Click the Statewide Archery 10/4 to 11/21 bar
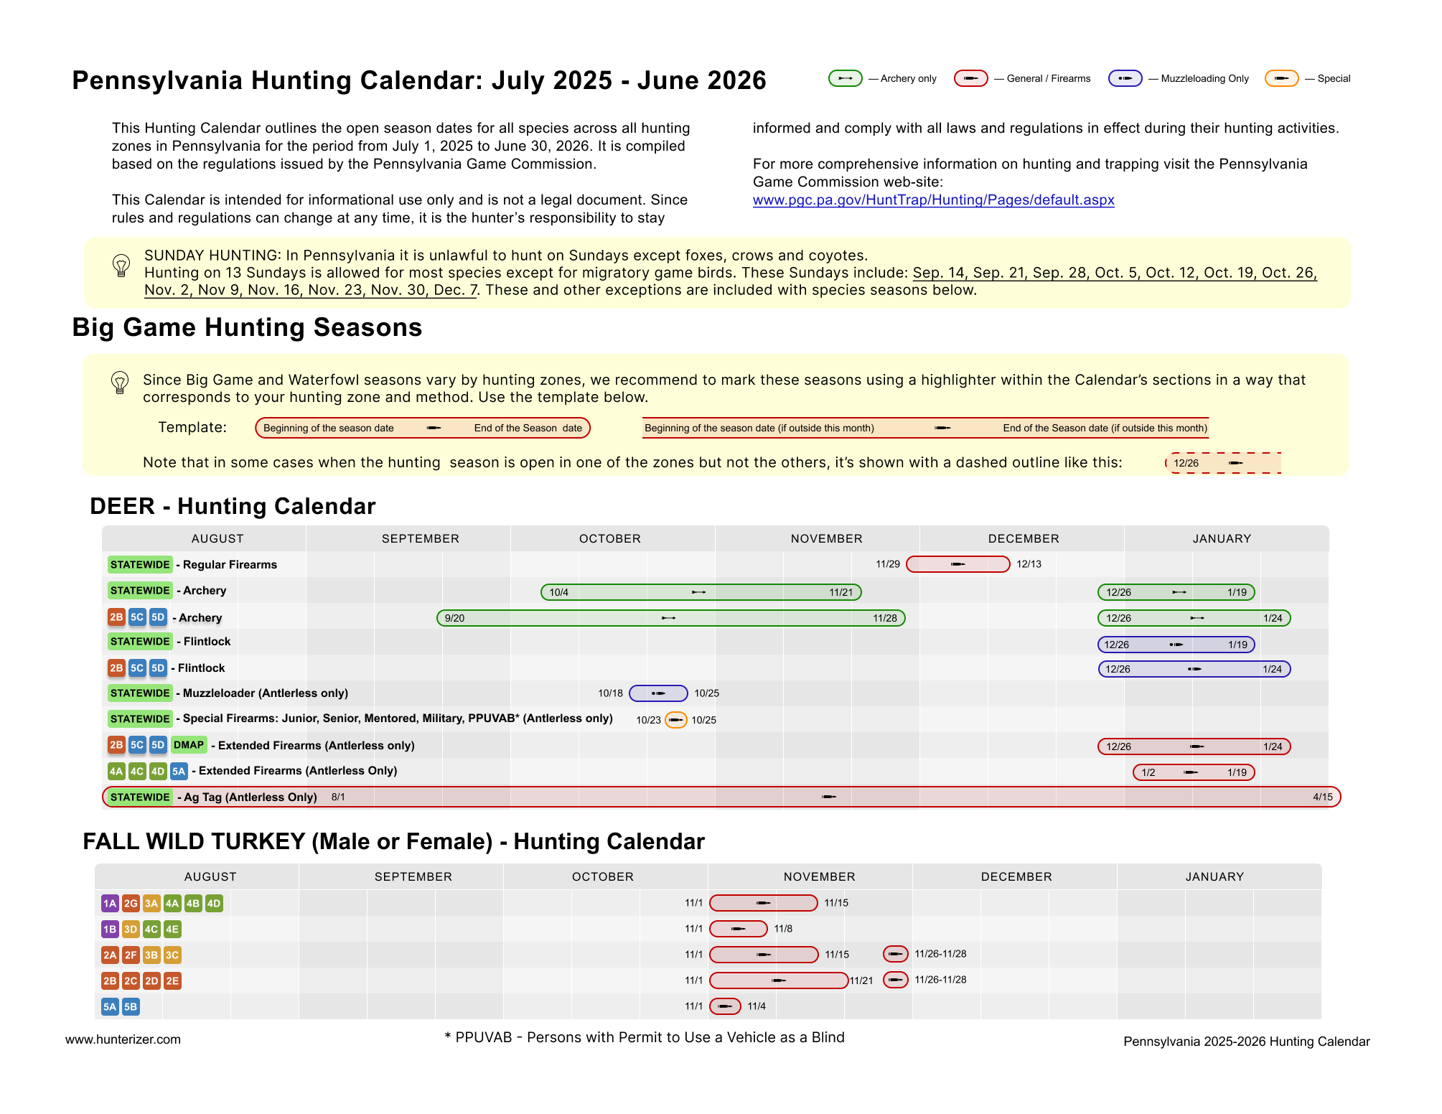This screenshot has height=1114, width=1442. tap(700, 592)
